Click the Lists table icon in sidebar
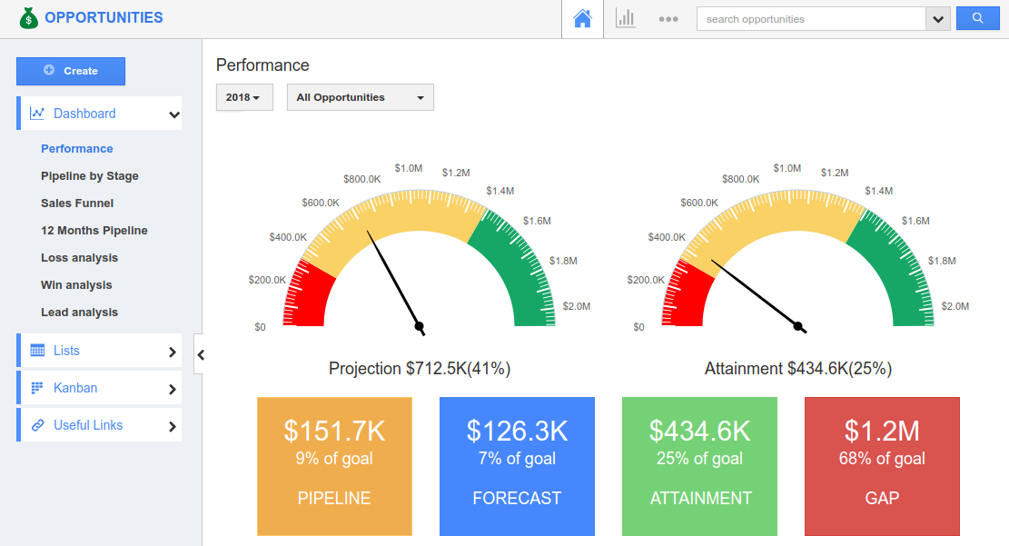1009x546 pixels. pos(37,351)
